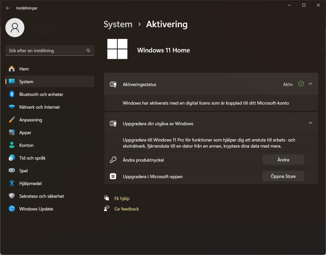Open Hem settings page
This screenshot has width=326, height=255.
[x=50, y=69]
